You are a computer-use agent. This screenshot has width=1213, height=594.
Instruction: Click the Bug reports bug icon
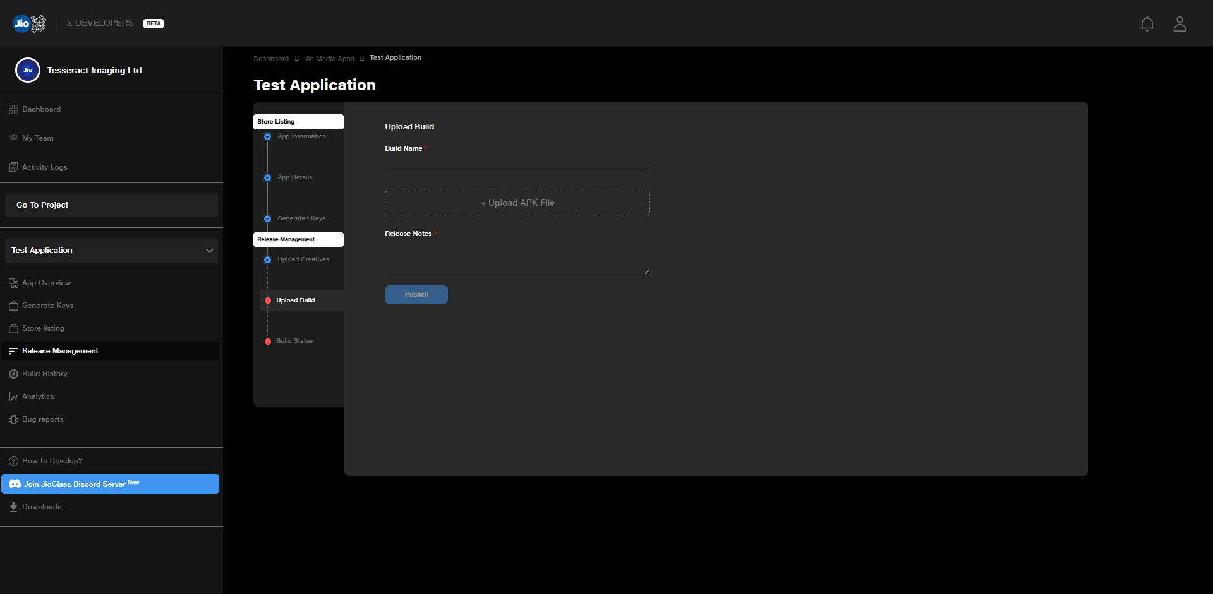click(x=13, y=420)
